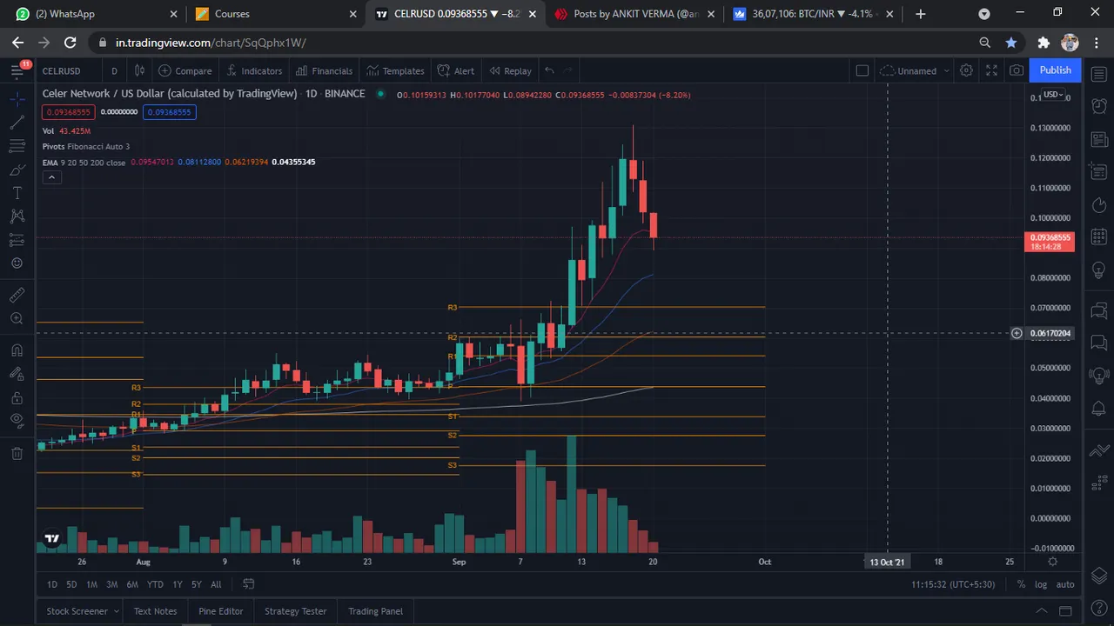Open the chart patterns tool

pos(17,216)
